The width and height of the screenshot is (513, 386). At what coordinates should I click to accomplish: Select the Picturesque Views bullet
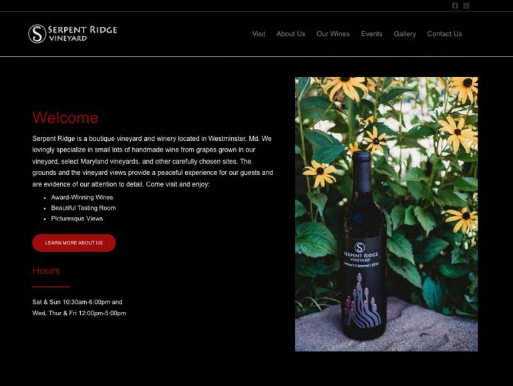pos(77,218)
